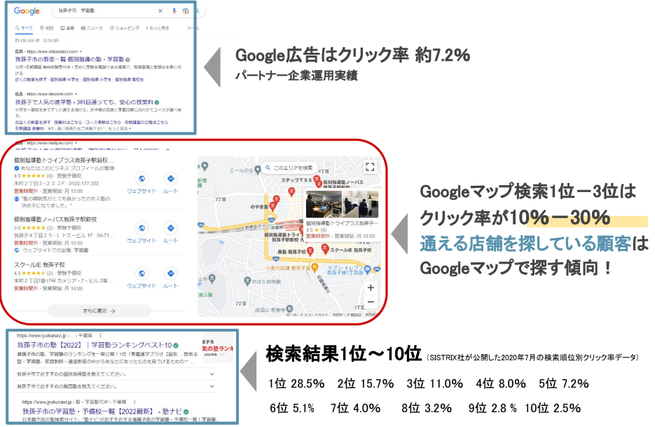Click the キーボード ショートカット map link
Image resolution: width=655 pixels, height=427 pixels.
[x=307, y=315]
